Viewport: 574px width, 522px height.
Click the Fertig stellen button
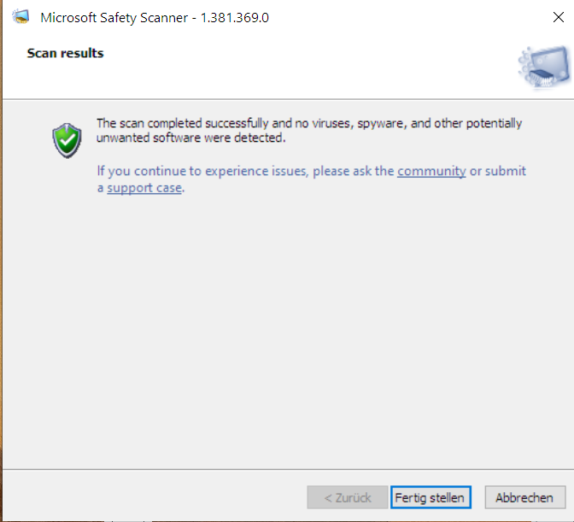coord(430,497)
